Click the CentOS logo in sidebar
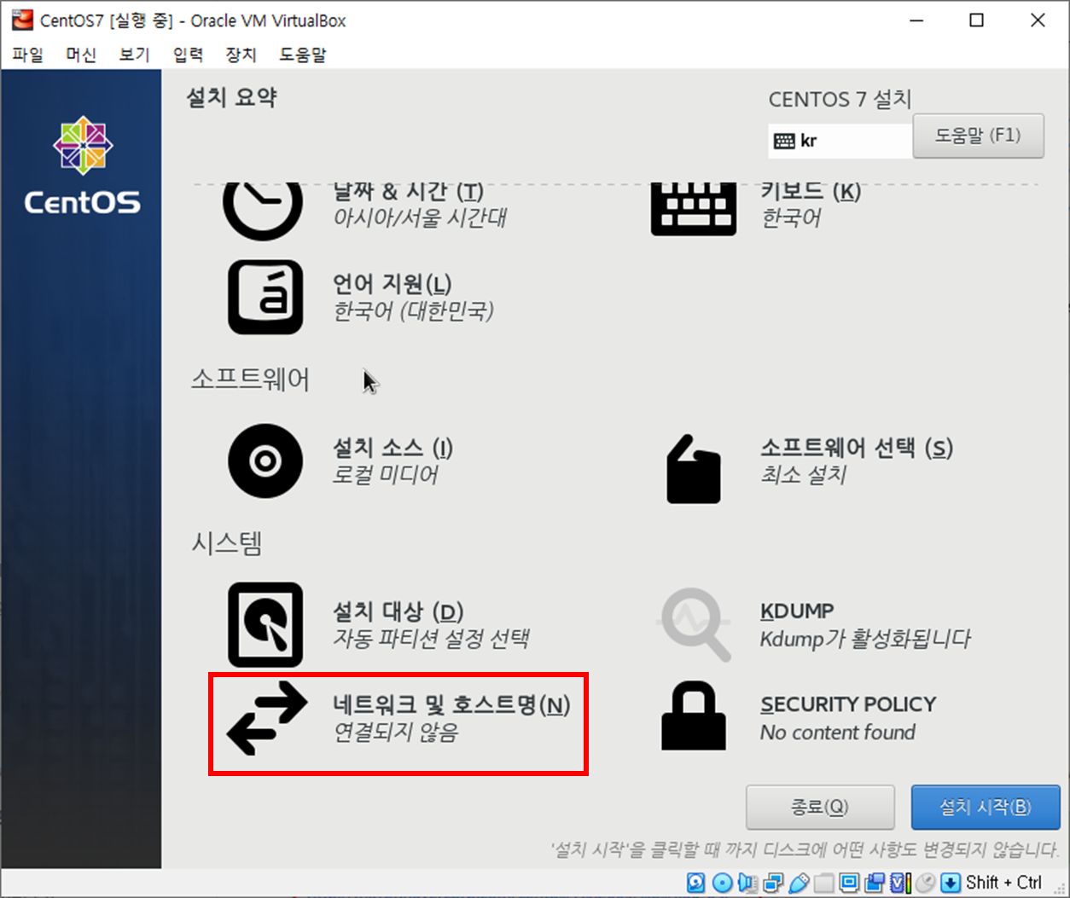Viewport: 1070px width, 898px height. click(82, 165)
